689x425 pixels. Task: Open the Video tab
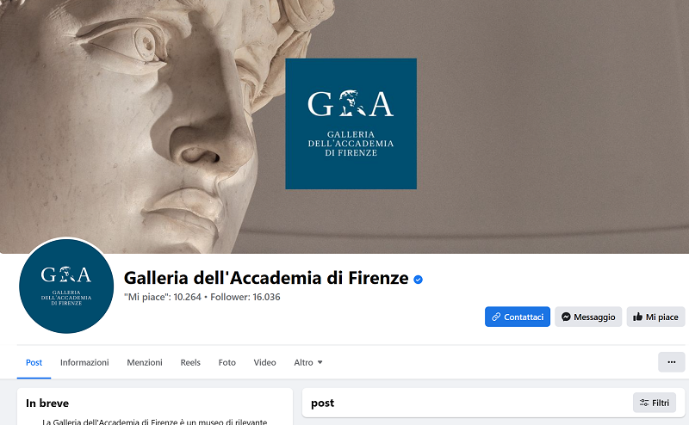264,363
